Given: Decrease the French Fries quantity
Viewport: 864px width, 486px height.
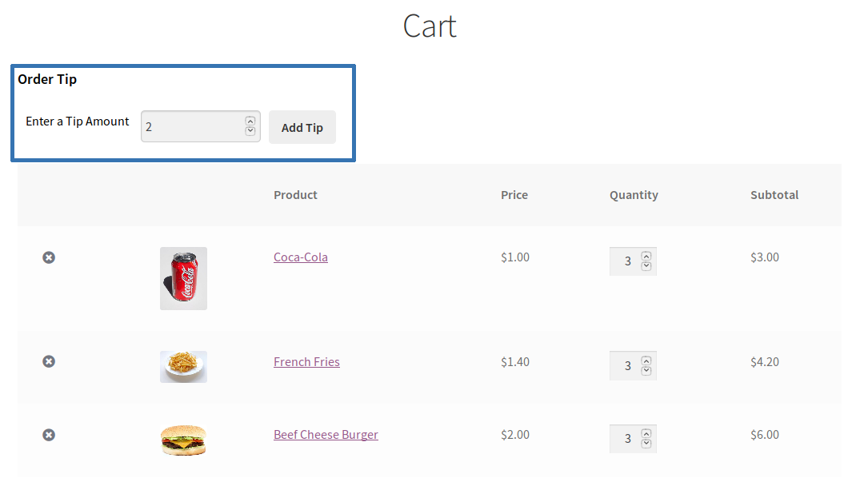Looking at the screenshot, I should 646,370.
